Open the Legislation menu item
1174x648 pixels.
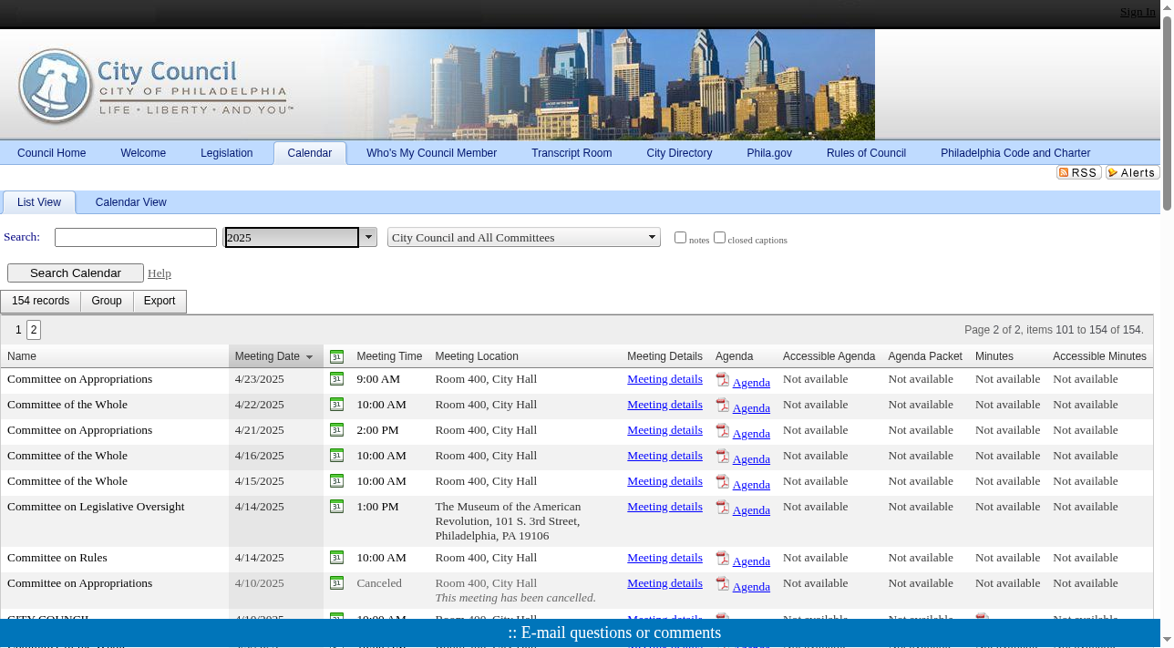point(227,153)
